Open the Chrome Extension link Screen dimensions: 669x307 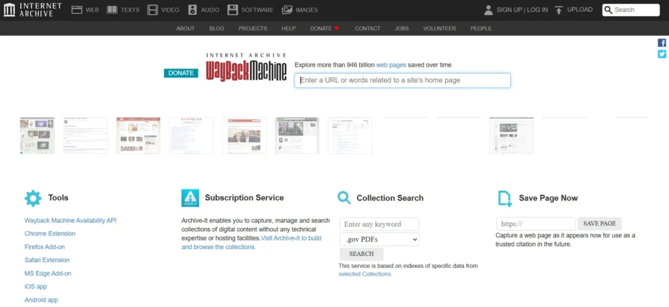pyautogui.click(x=50, y=234)
